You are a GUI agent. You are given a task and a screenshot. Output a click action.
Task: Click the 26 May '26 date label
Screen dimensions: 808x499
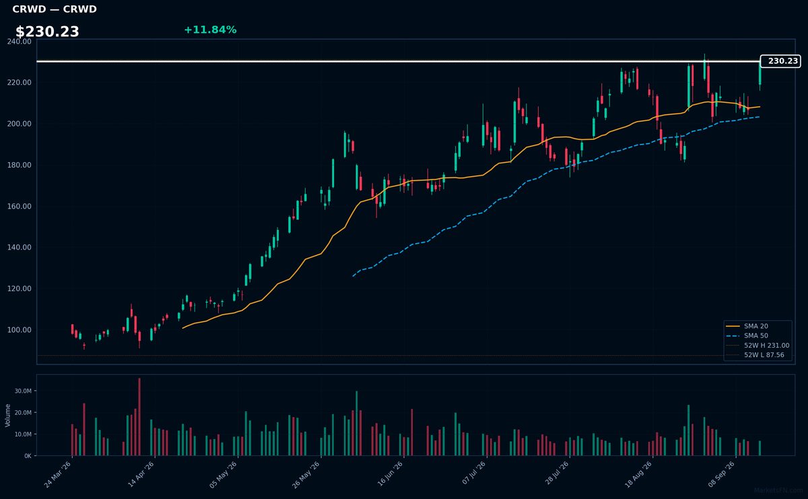[x=306, y=475]
